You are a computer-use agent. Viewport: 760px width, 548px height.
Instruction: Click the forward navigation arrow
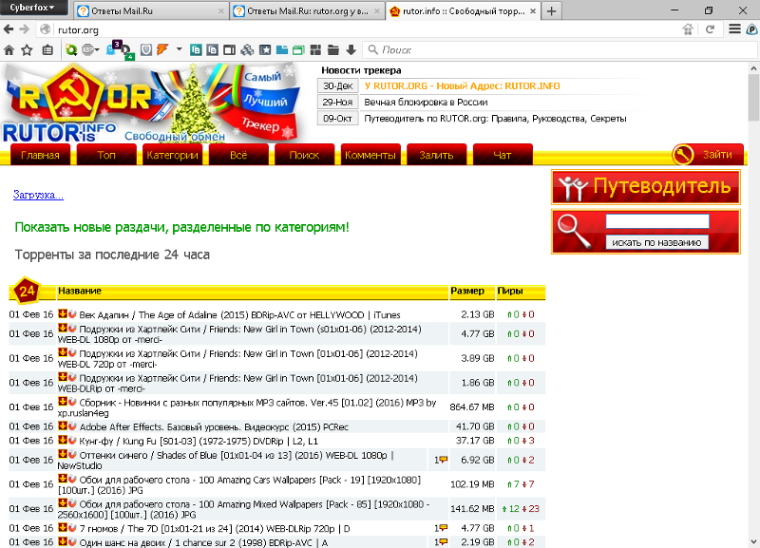(x=25, y=29)
